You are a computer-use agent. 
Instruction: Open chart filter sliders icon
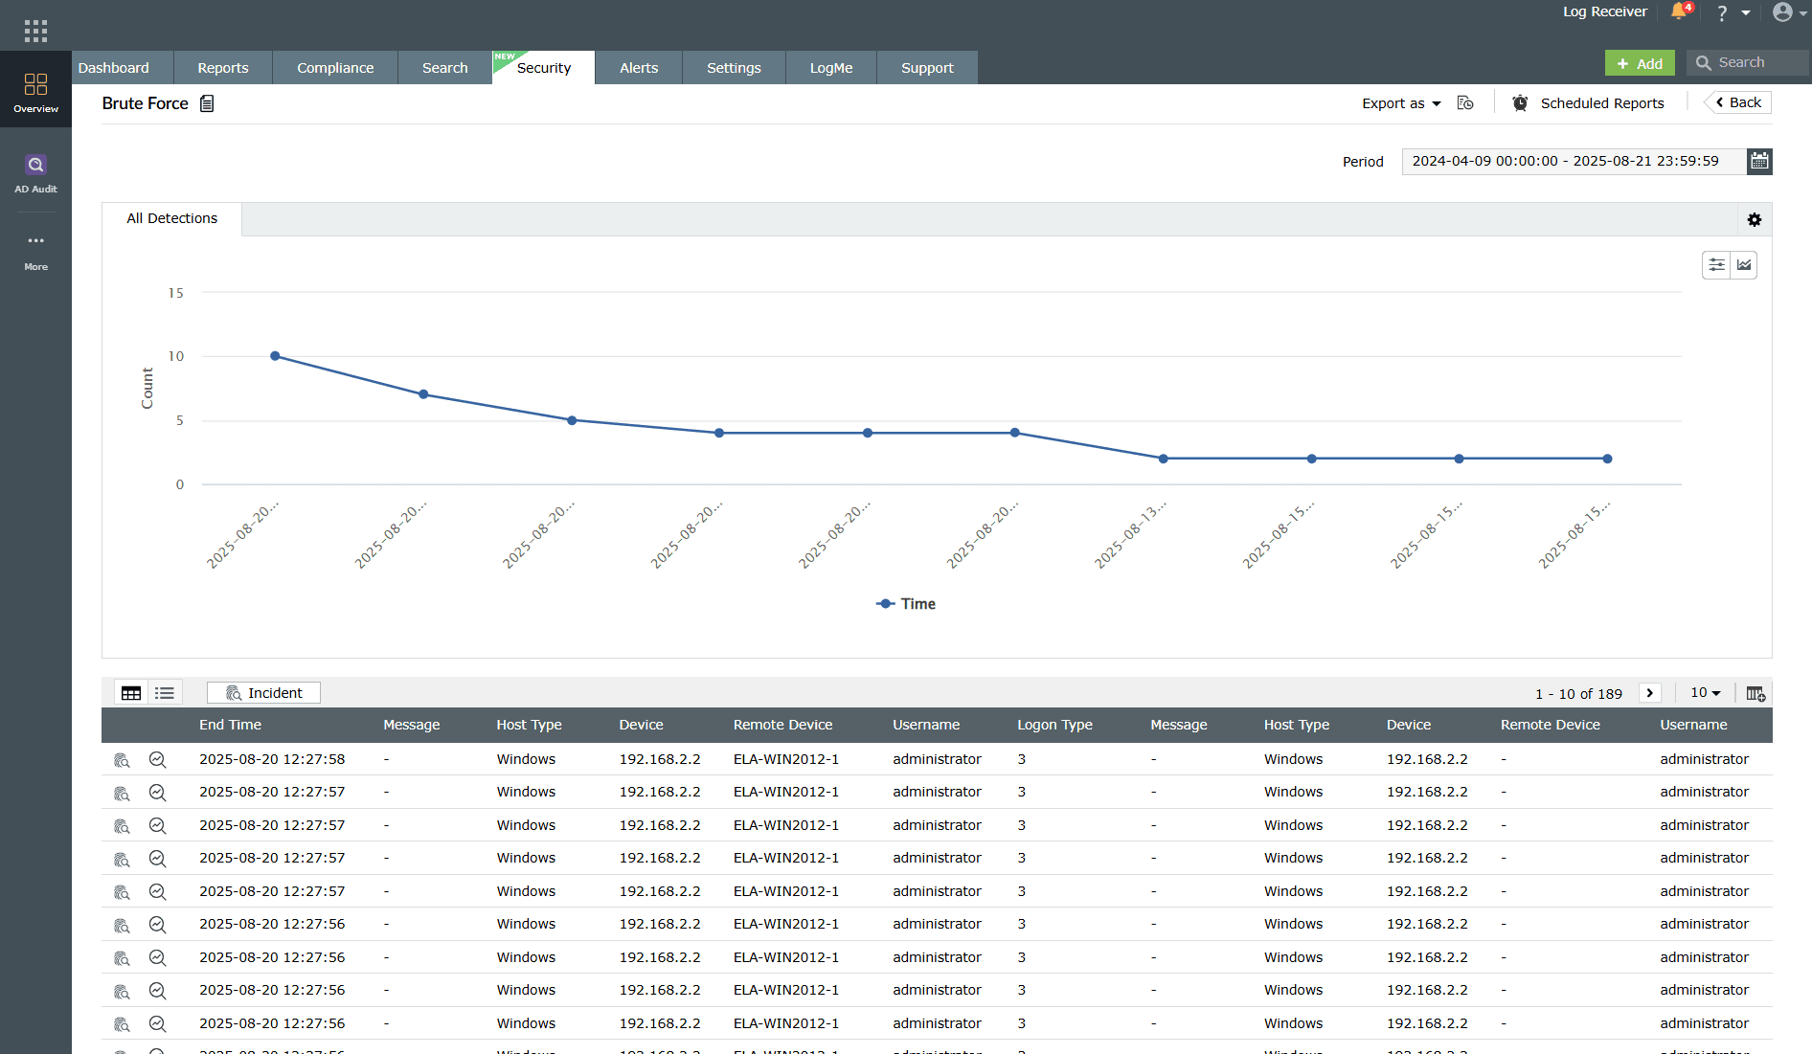tap(1716, 265)
